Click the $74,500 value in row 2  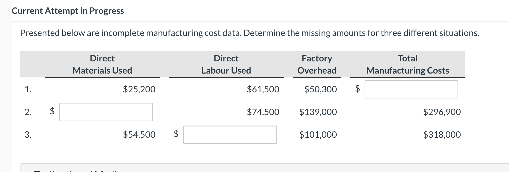click(x=263, y=112)
